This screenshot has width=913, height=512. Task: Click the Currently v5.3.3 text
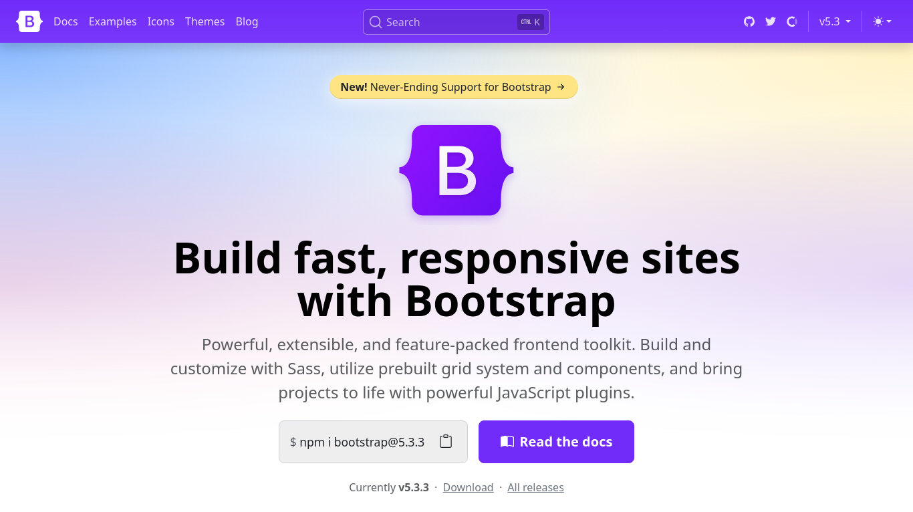point(389,487)
